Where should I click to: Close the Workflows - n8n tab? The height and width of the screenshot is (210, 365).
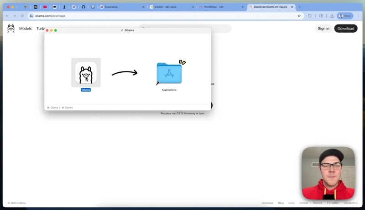coord(243,7)
